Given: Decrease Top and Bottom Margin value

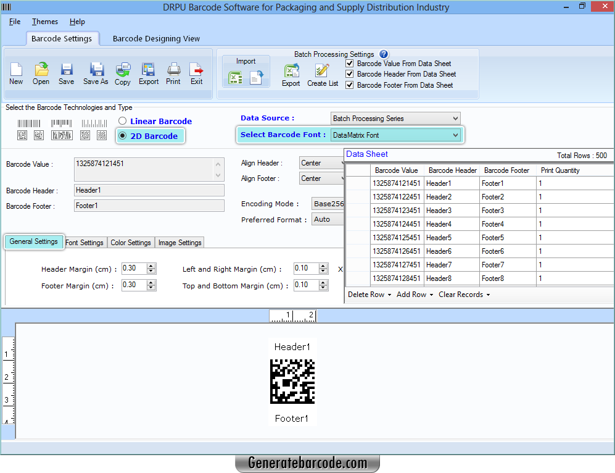Looking at the screenshot, I should tap(323, 287).
